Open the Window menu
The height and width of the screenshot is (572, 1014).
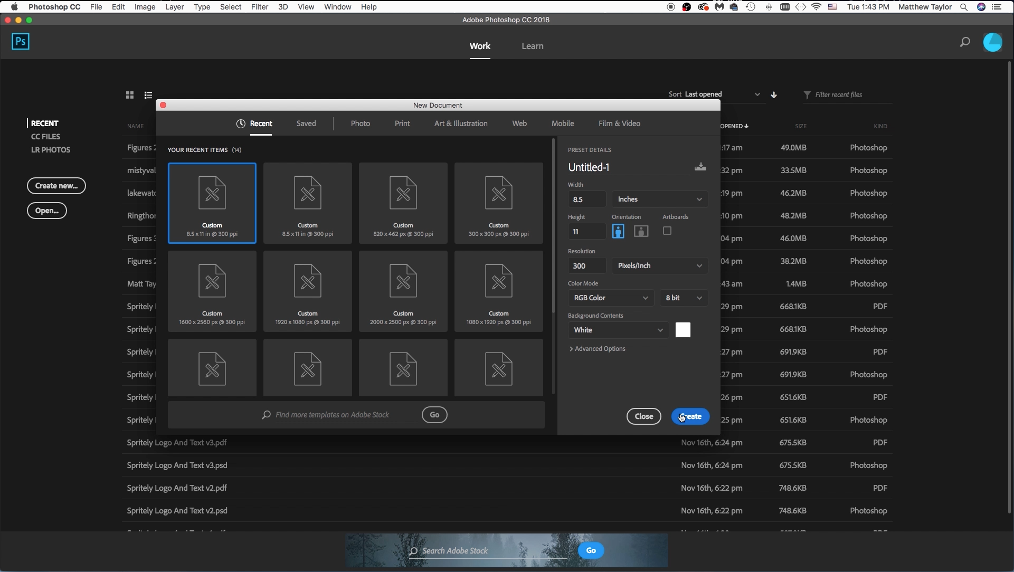coord(337,7)
